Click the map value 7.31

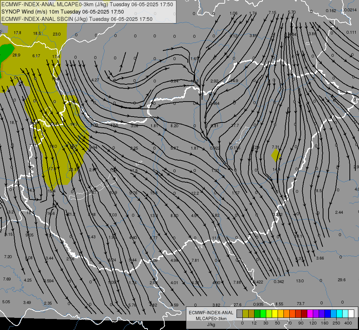click(275, 147)
